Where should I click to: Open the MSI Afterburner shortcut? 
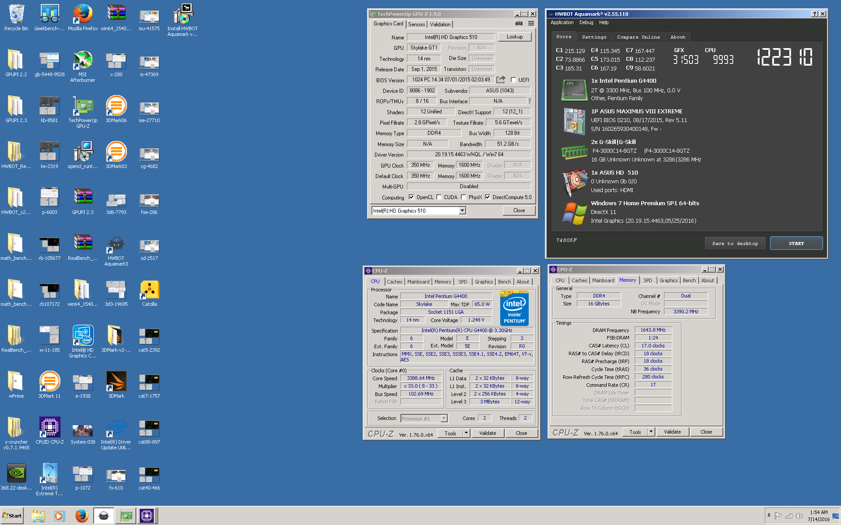pos(83,66)
